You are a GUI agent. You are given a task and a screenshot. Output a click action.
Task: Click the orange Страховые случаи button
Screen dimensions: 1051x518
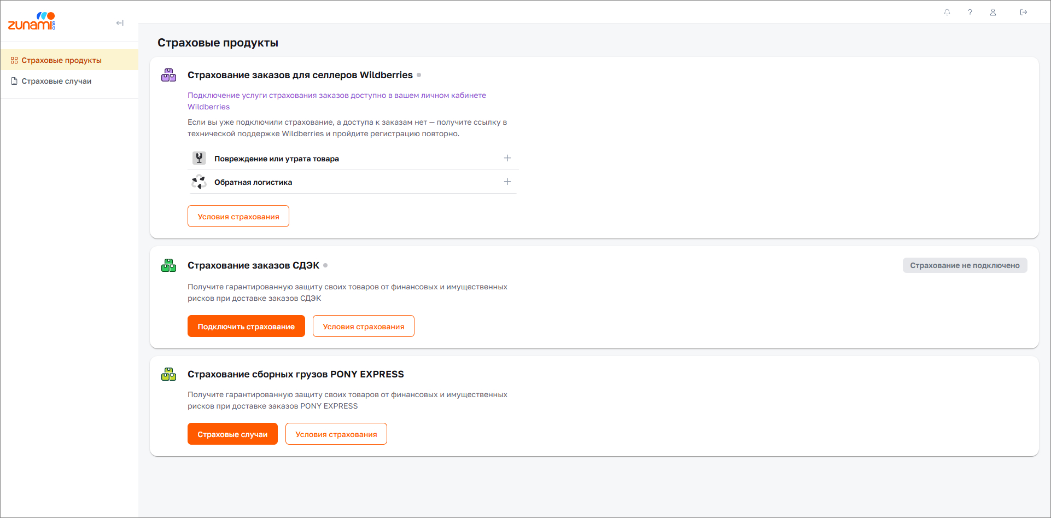232,434
